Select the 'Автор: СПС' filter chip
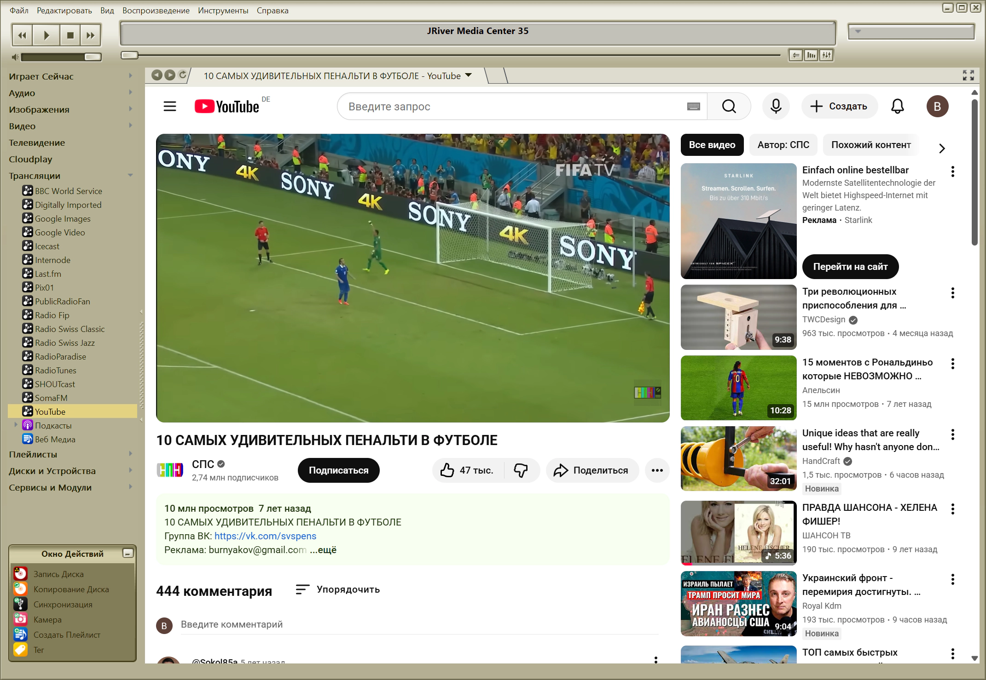 (783, 145)
